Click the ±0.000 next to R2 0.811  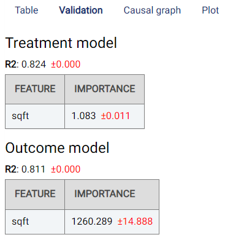pyautogui.click(x=66, y=169)
